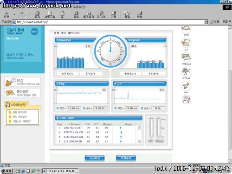This screenshot has width=232, height=174.
Task: Click the 측정결과 results button
Action: pos(126,158)
